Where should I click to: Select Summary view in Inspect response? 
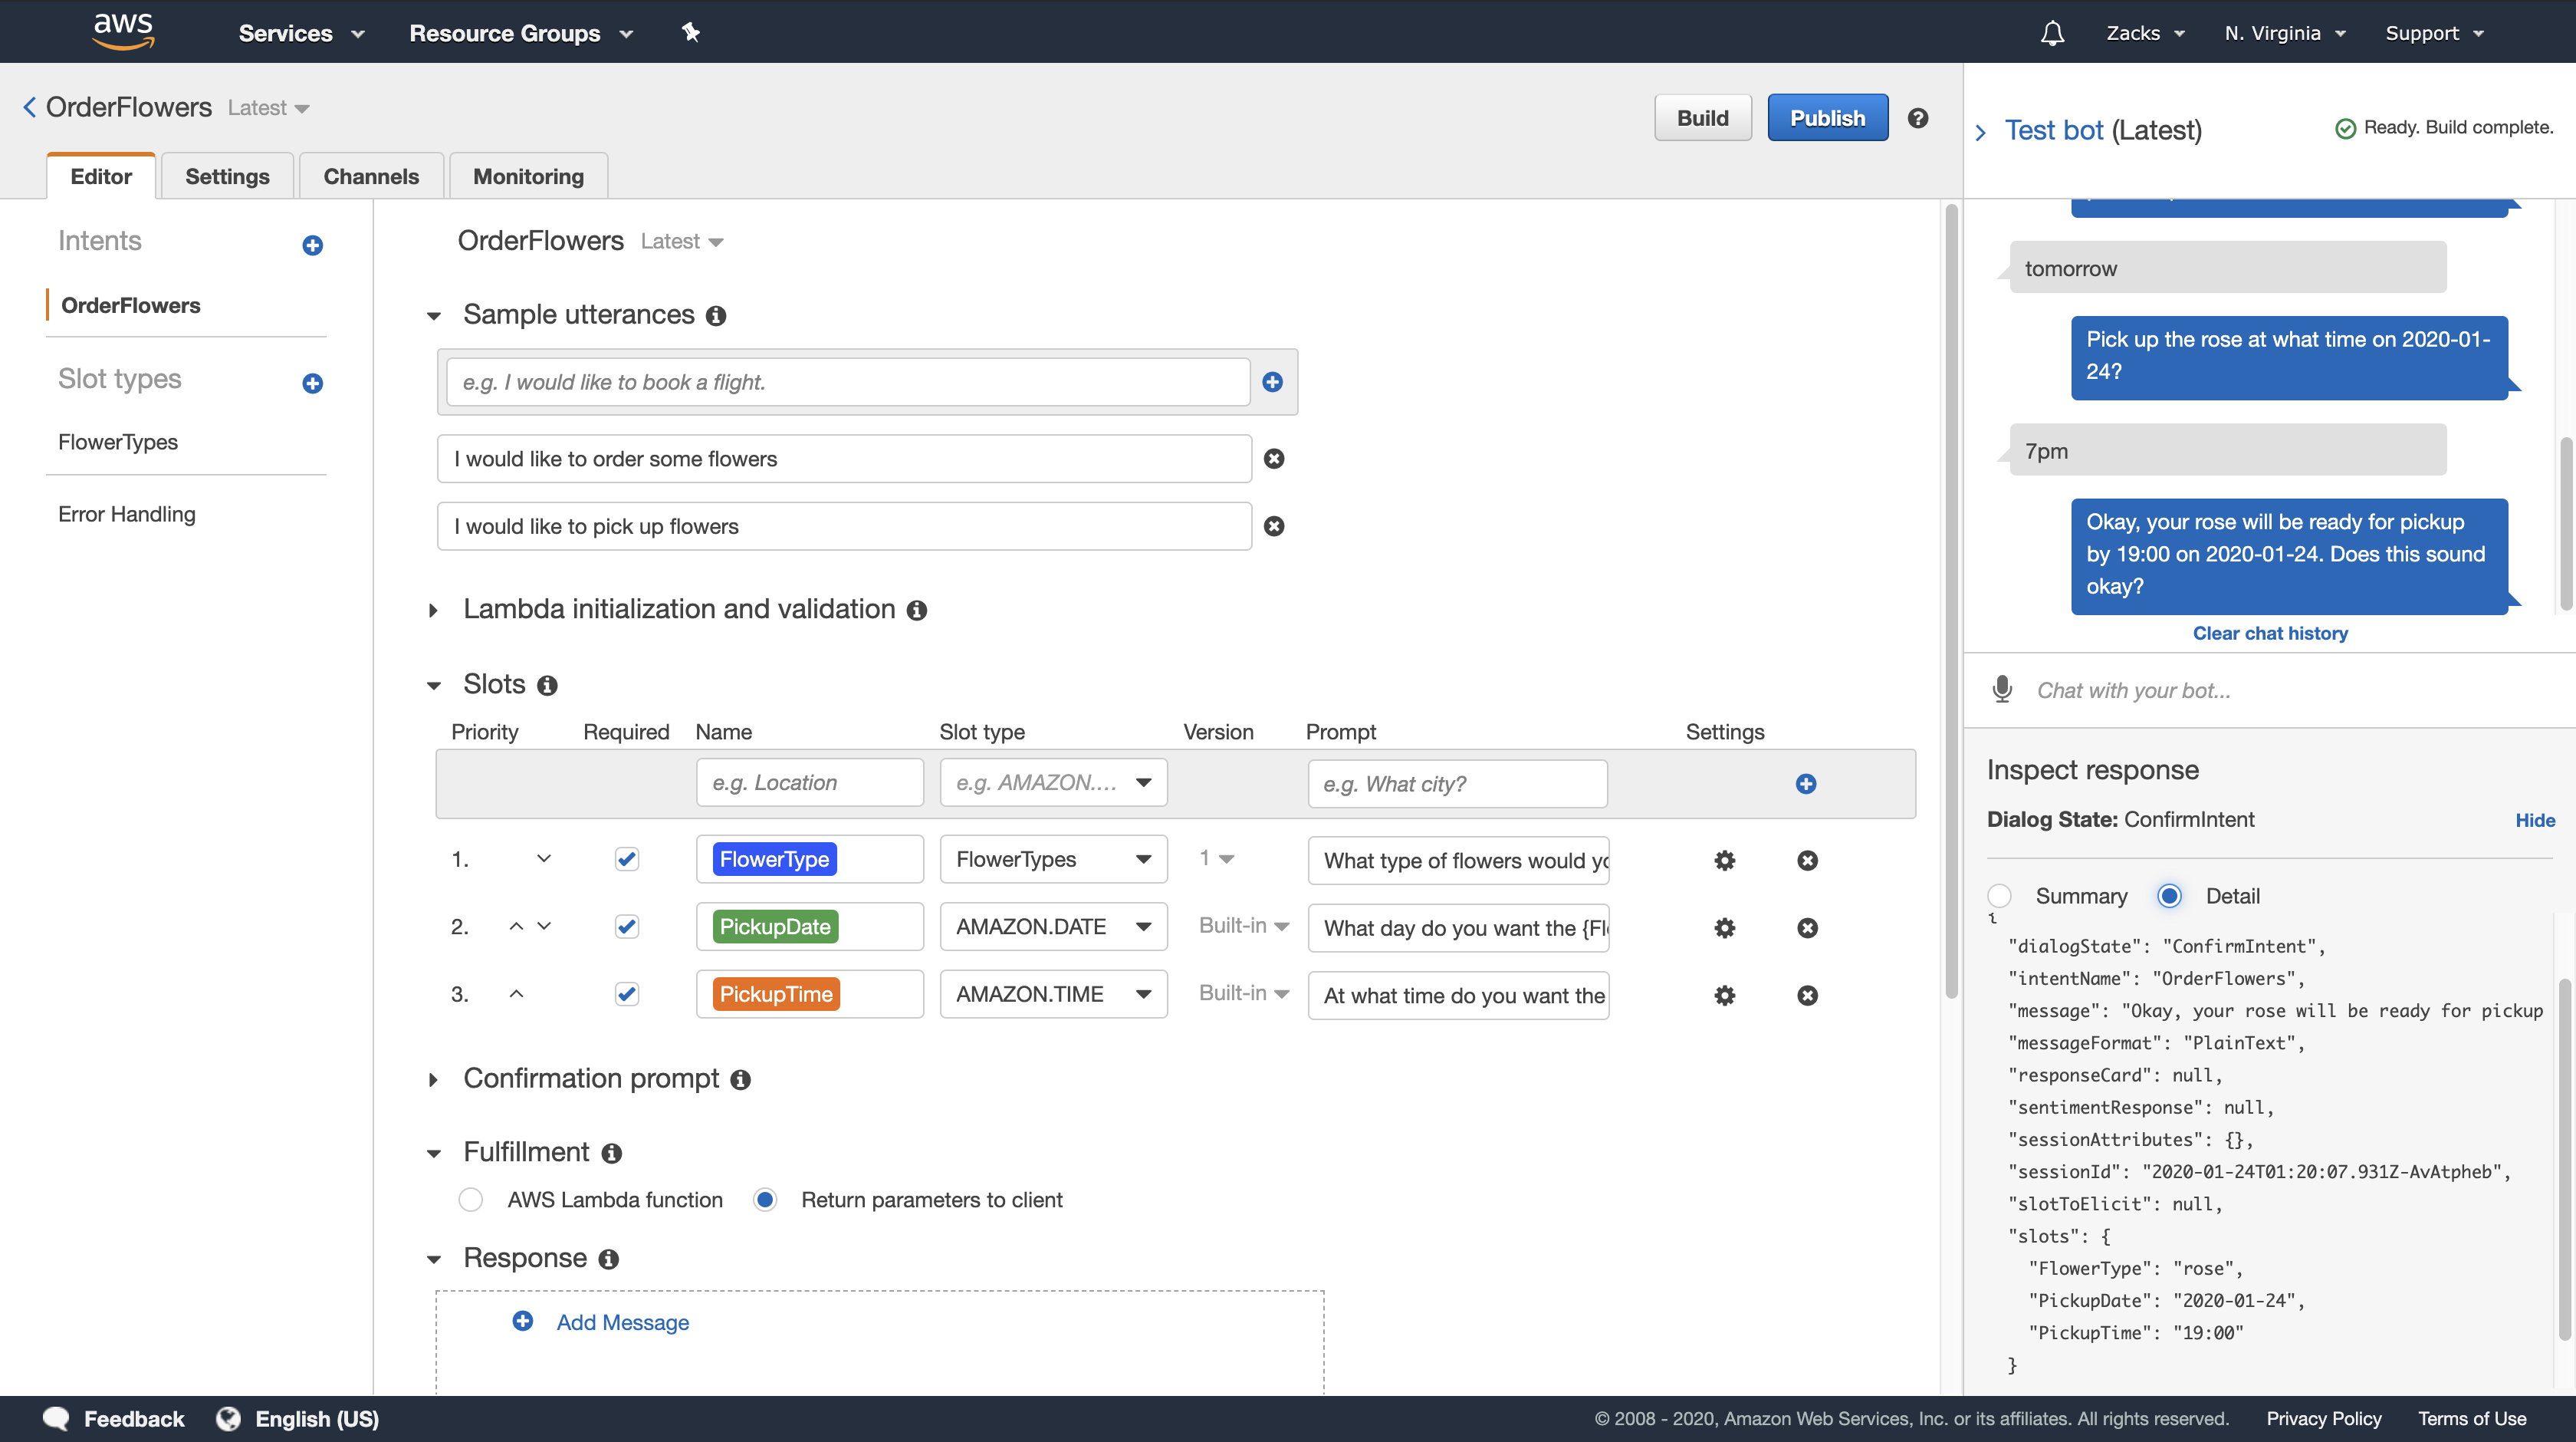pos(1999,896)
